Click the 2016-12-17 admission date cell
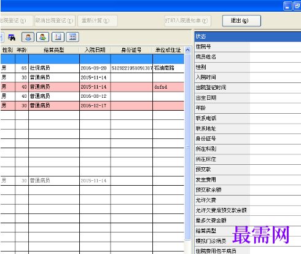This screenshot has height=254, width=301. [95, 106]
